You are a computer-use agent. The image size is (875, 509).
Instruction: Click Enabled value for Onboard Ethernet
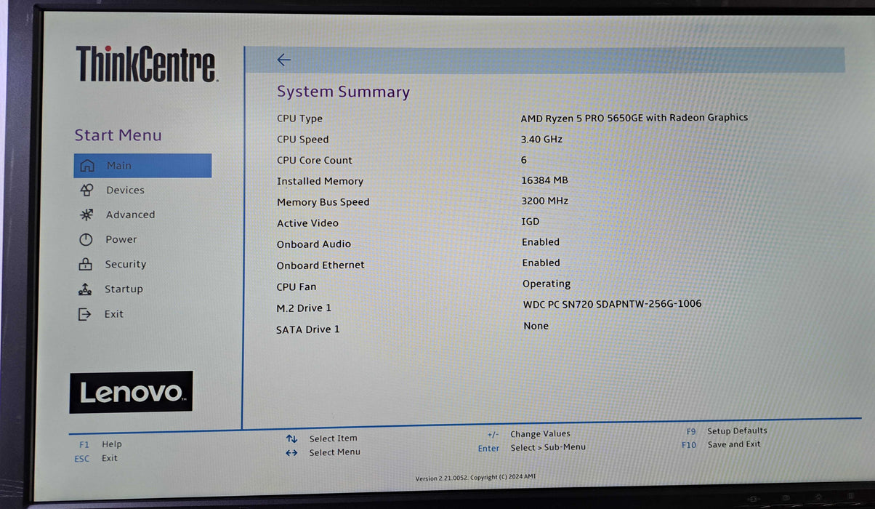[x=541, y=263]
